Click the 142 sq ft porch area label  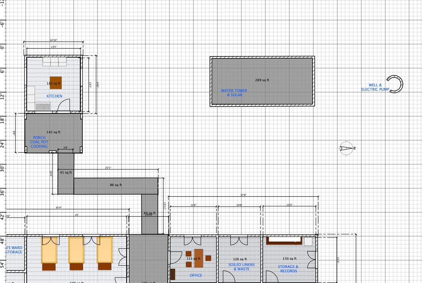click(53, 132)
